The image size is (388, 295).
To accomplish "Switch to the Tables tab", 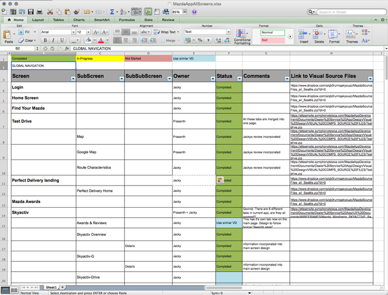I will pyautogui.click(x=58, y=20).
